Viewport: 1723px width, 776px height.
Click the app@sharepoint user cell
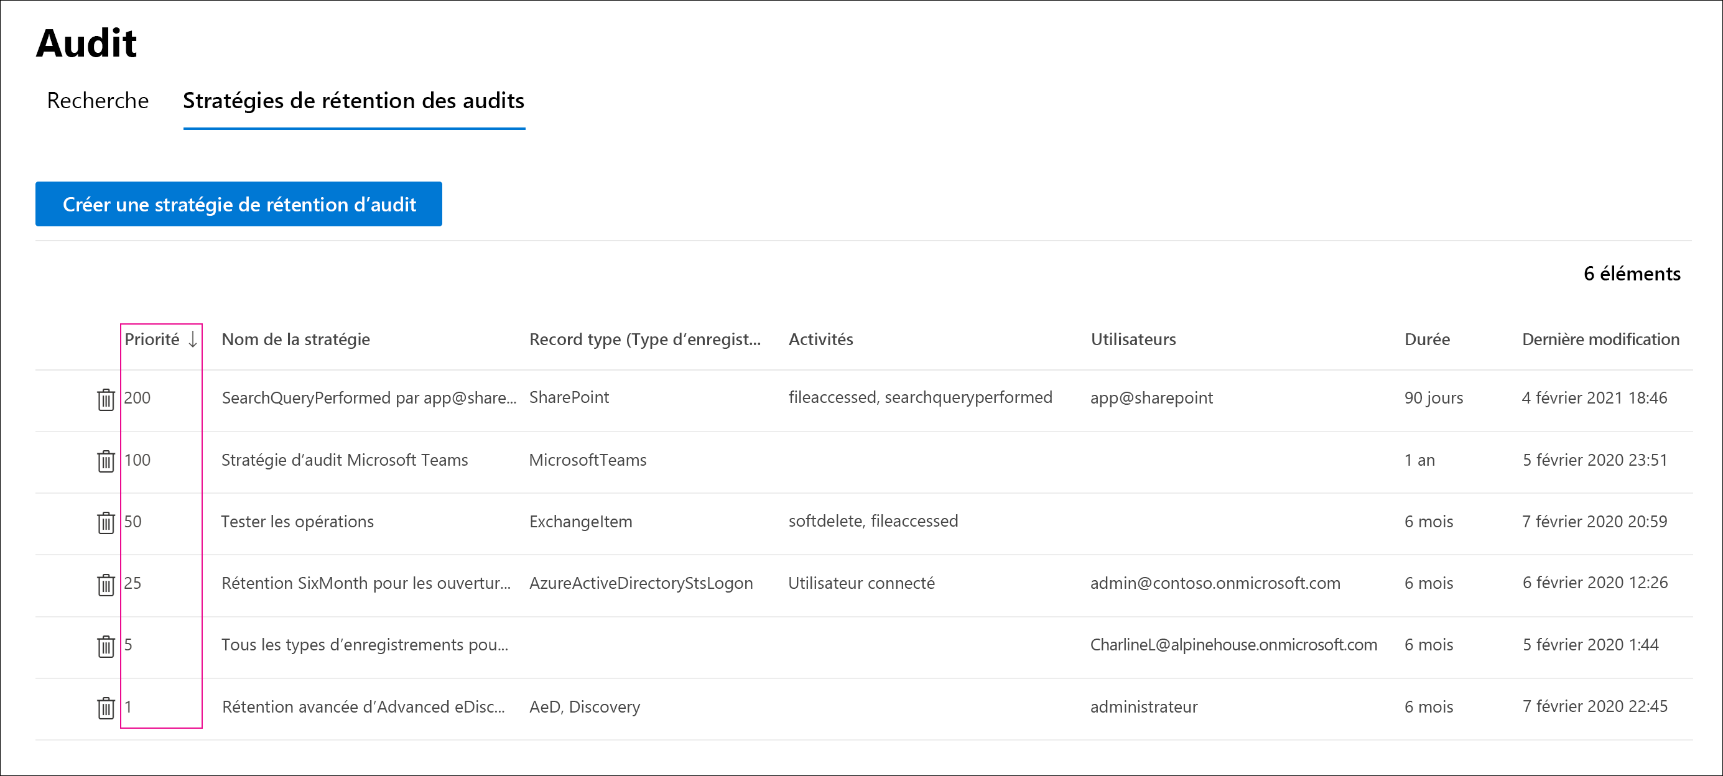click(1151, 398)
